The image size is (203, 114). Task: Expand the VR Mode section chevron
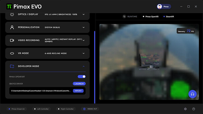tap(84, 53)
